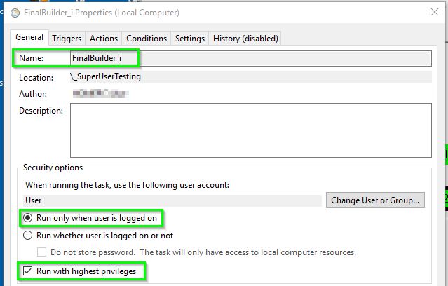Click the Author label
The image size is (448, 286).
coord(33,94)
